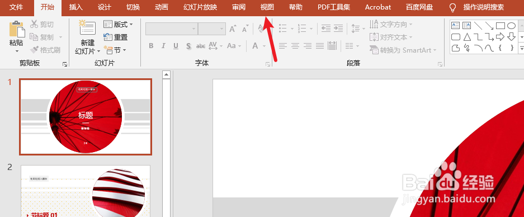The height and width of the screenshot is (217, 524).
Task: Toggle Italic formatting
Action: [x=163, y=46]
